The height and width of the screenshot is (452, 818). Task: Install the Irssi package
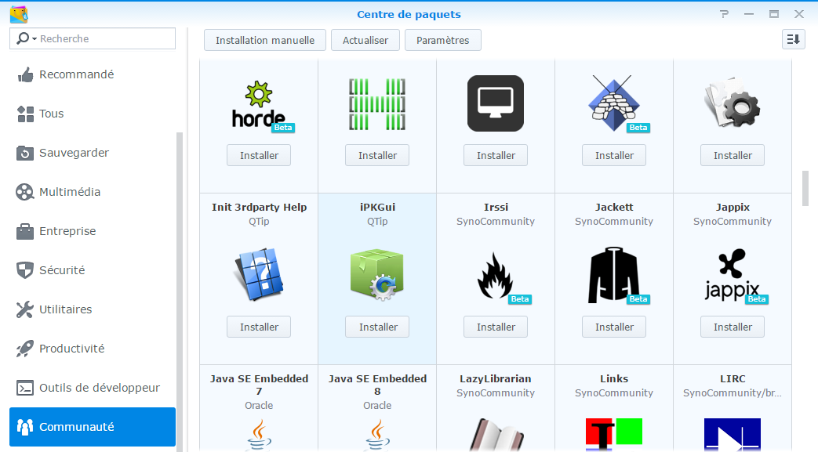496,327
